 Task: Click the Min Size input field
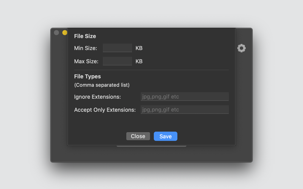coord(117,48)
